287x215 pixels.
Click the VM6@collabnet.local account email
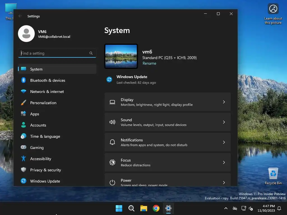pyautogui.click(x=54, y=37)
